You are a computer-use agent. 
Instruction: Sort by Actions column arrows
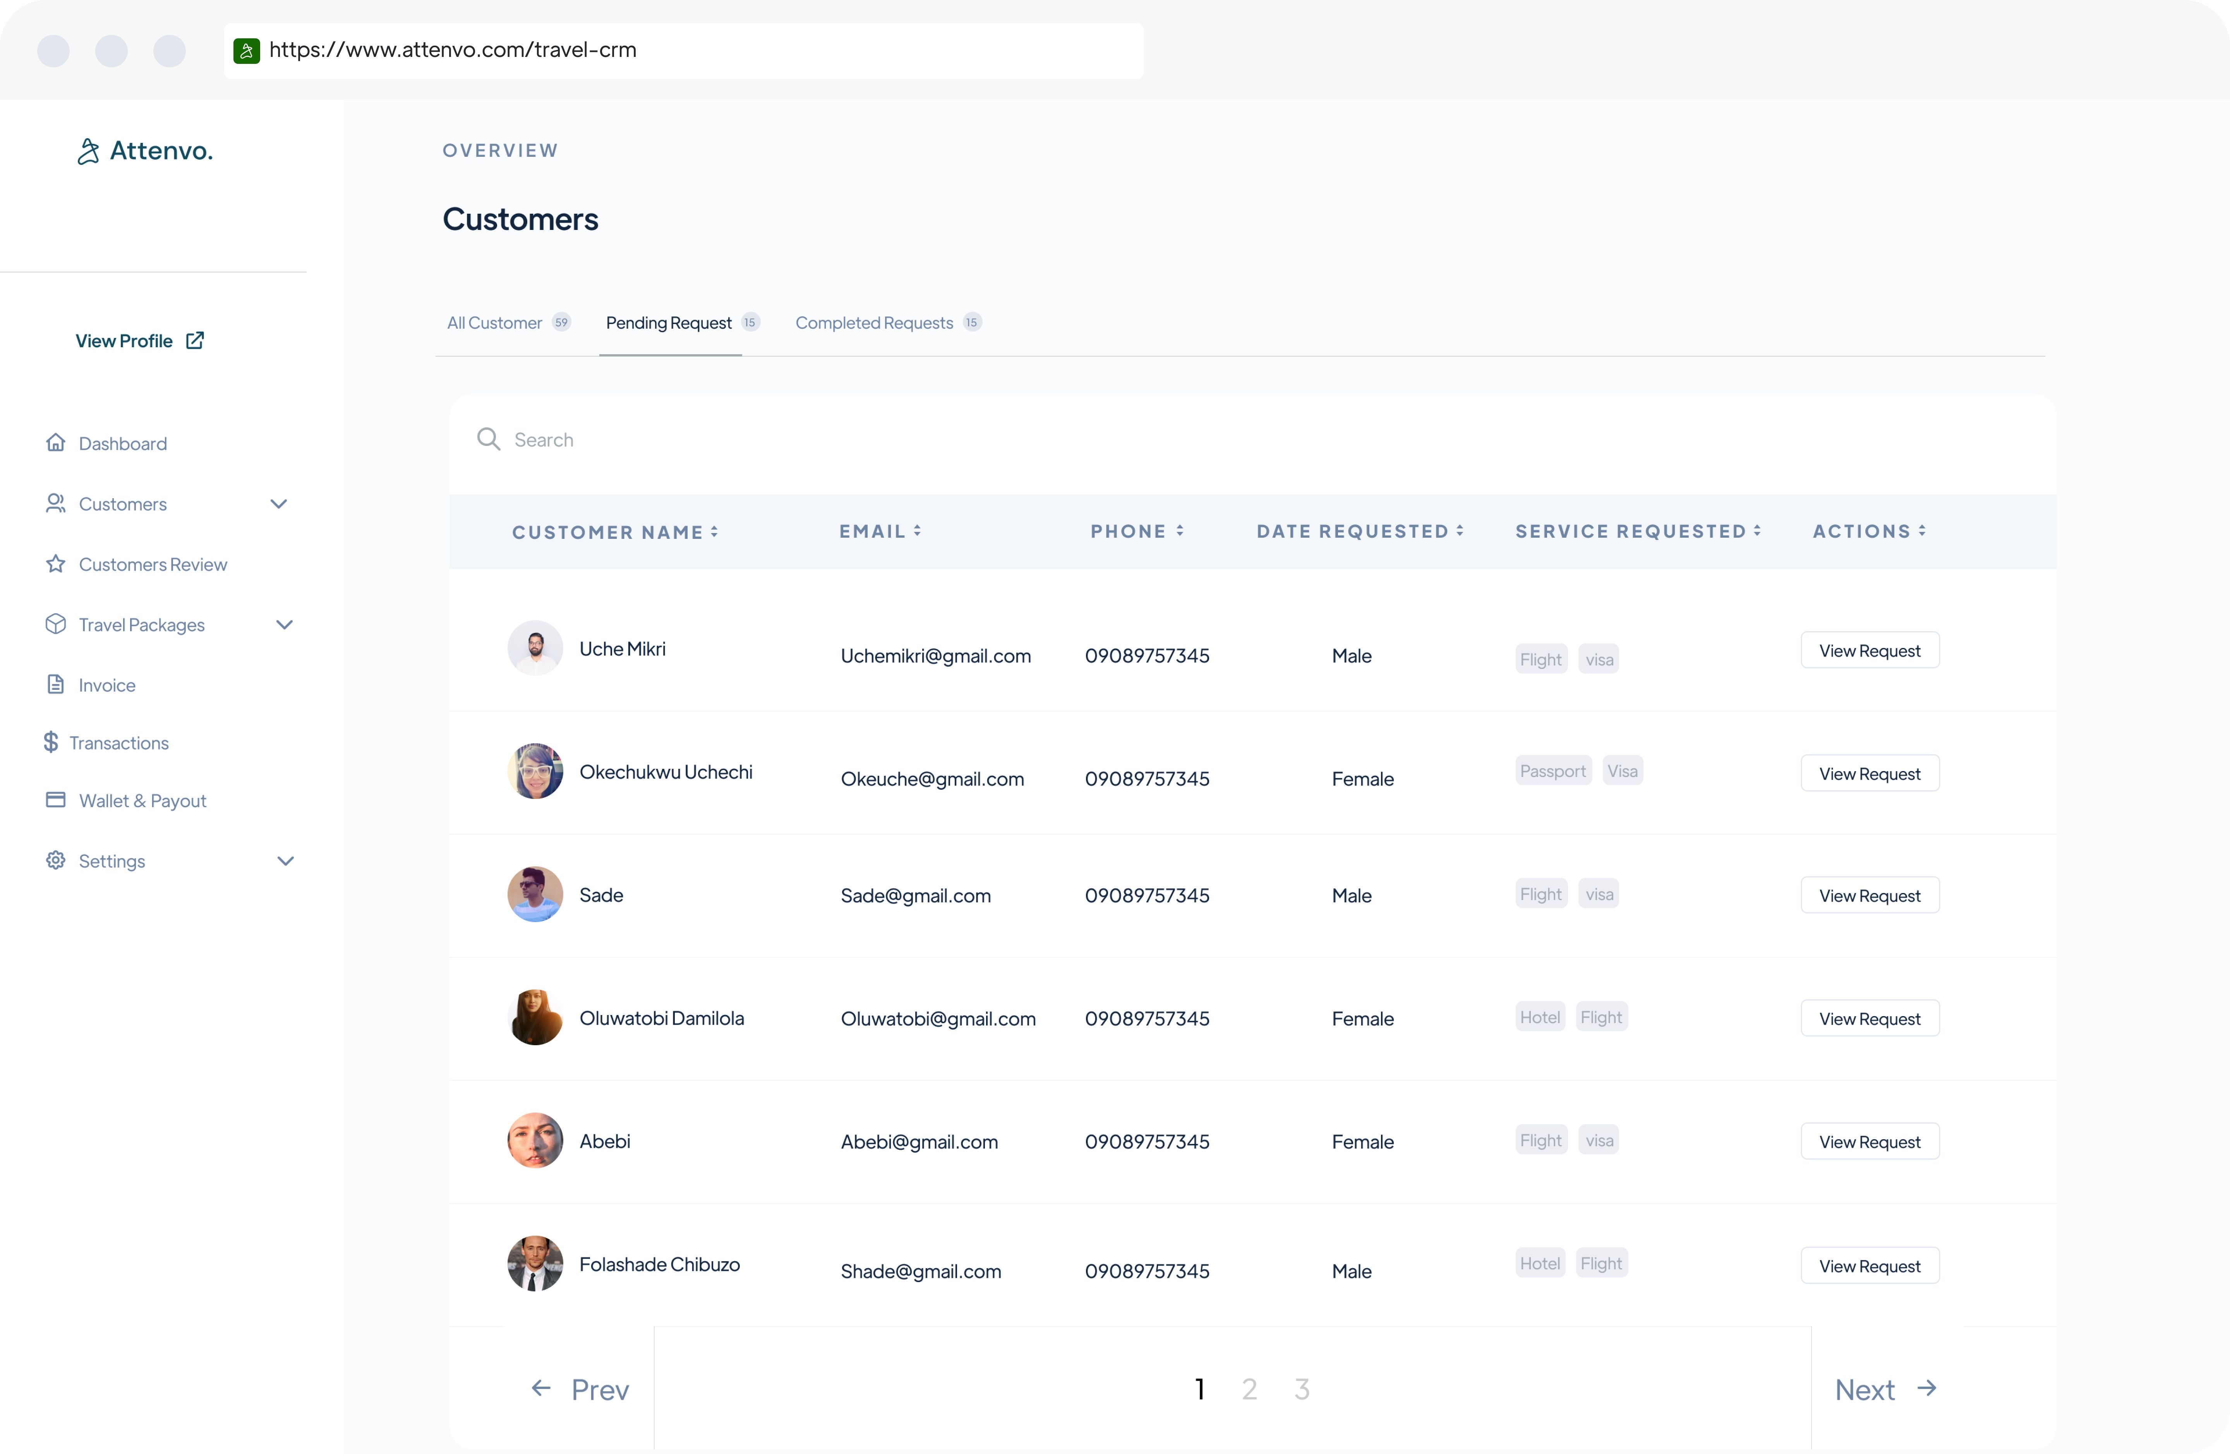pyautogui.click(x=1922, y=530)
